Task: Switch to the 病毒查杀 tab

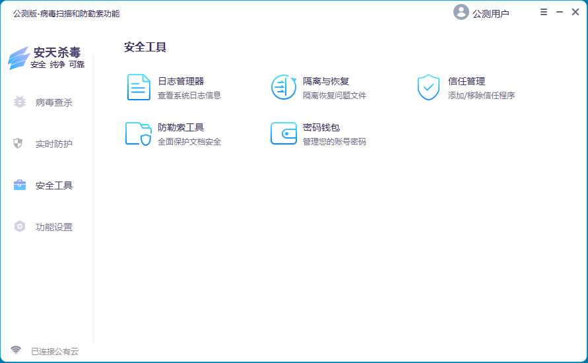Action: pyautogui.click(x=54, y=102)
